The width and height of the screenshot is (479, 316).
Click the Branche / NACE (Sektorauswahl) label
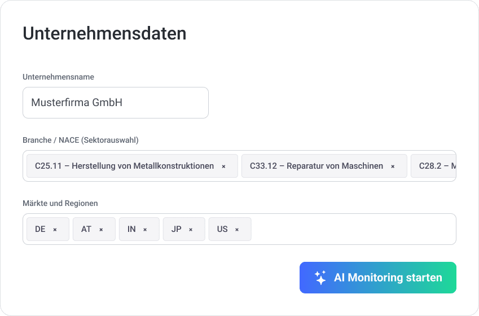[x=81, y=141]
